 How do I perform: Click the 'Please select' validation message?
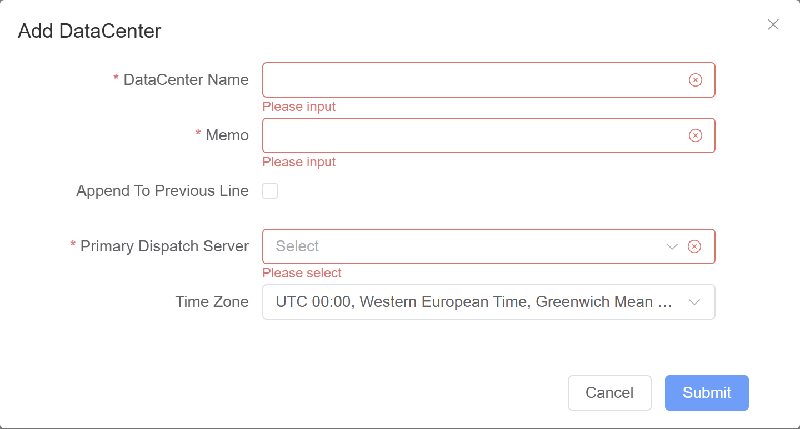click(302, 273)
